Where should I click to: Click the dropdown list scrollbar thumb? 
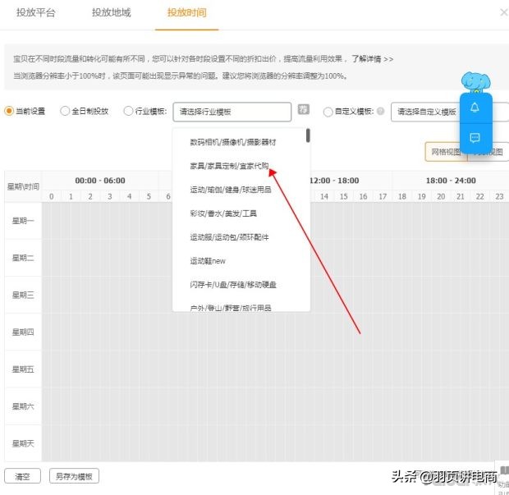point(308,135)
